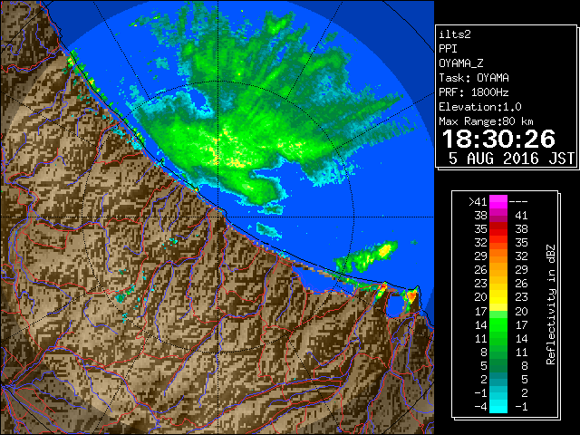Click the PRF: 1800Hz text
The height and width of the screenshot is (435, 580).
[x=474, y=92]
